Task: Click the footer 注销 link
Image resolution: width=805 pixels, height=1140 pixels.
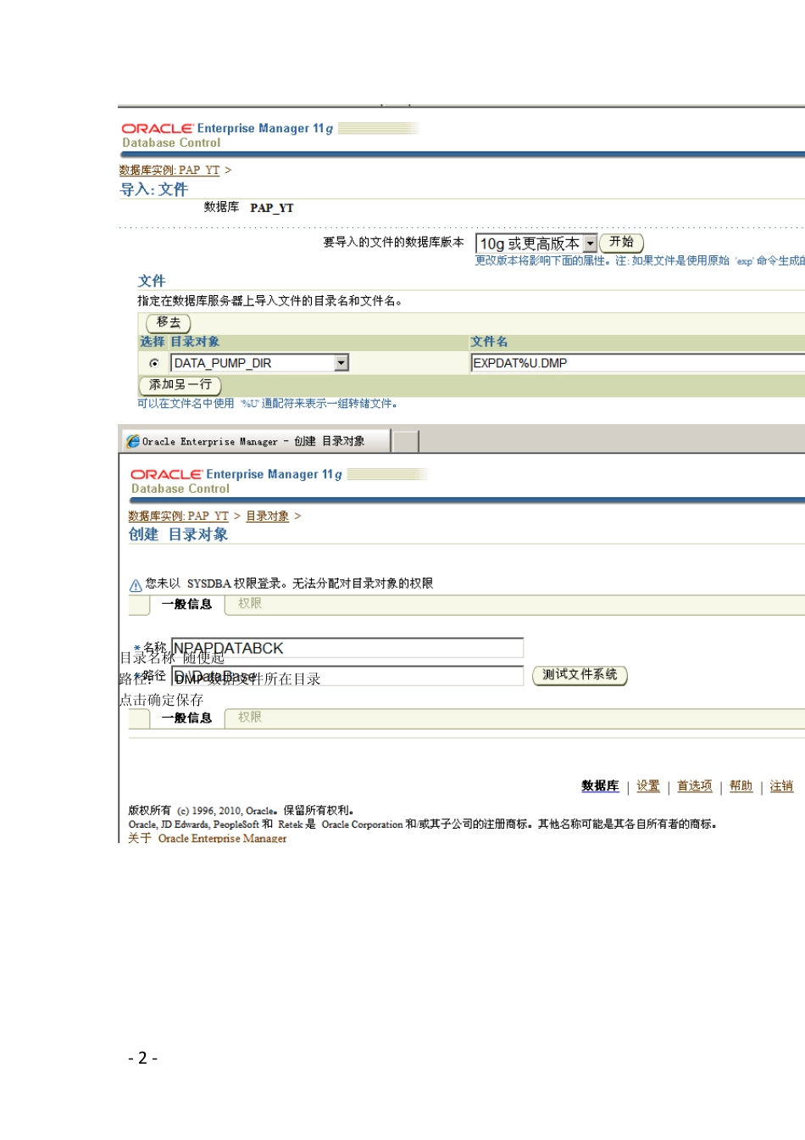Action: click(781, 786)
